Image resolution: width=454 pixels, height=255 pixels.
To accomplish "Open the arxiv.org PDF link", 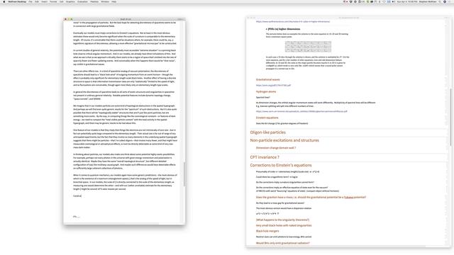I will tap(273, 85).
